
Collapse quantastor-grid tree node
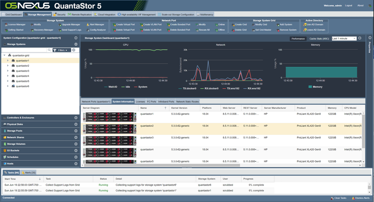[x=4, y=56]
